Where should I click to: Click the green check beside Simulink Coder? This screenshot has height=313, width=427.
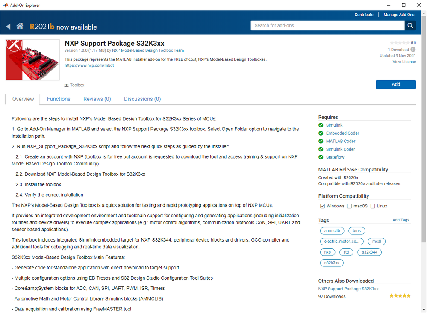tap(321, 149)
